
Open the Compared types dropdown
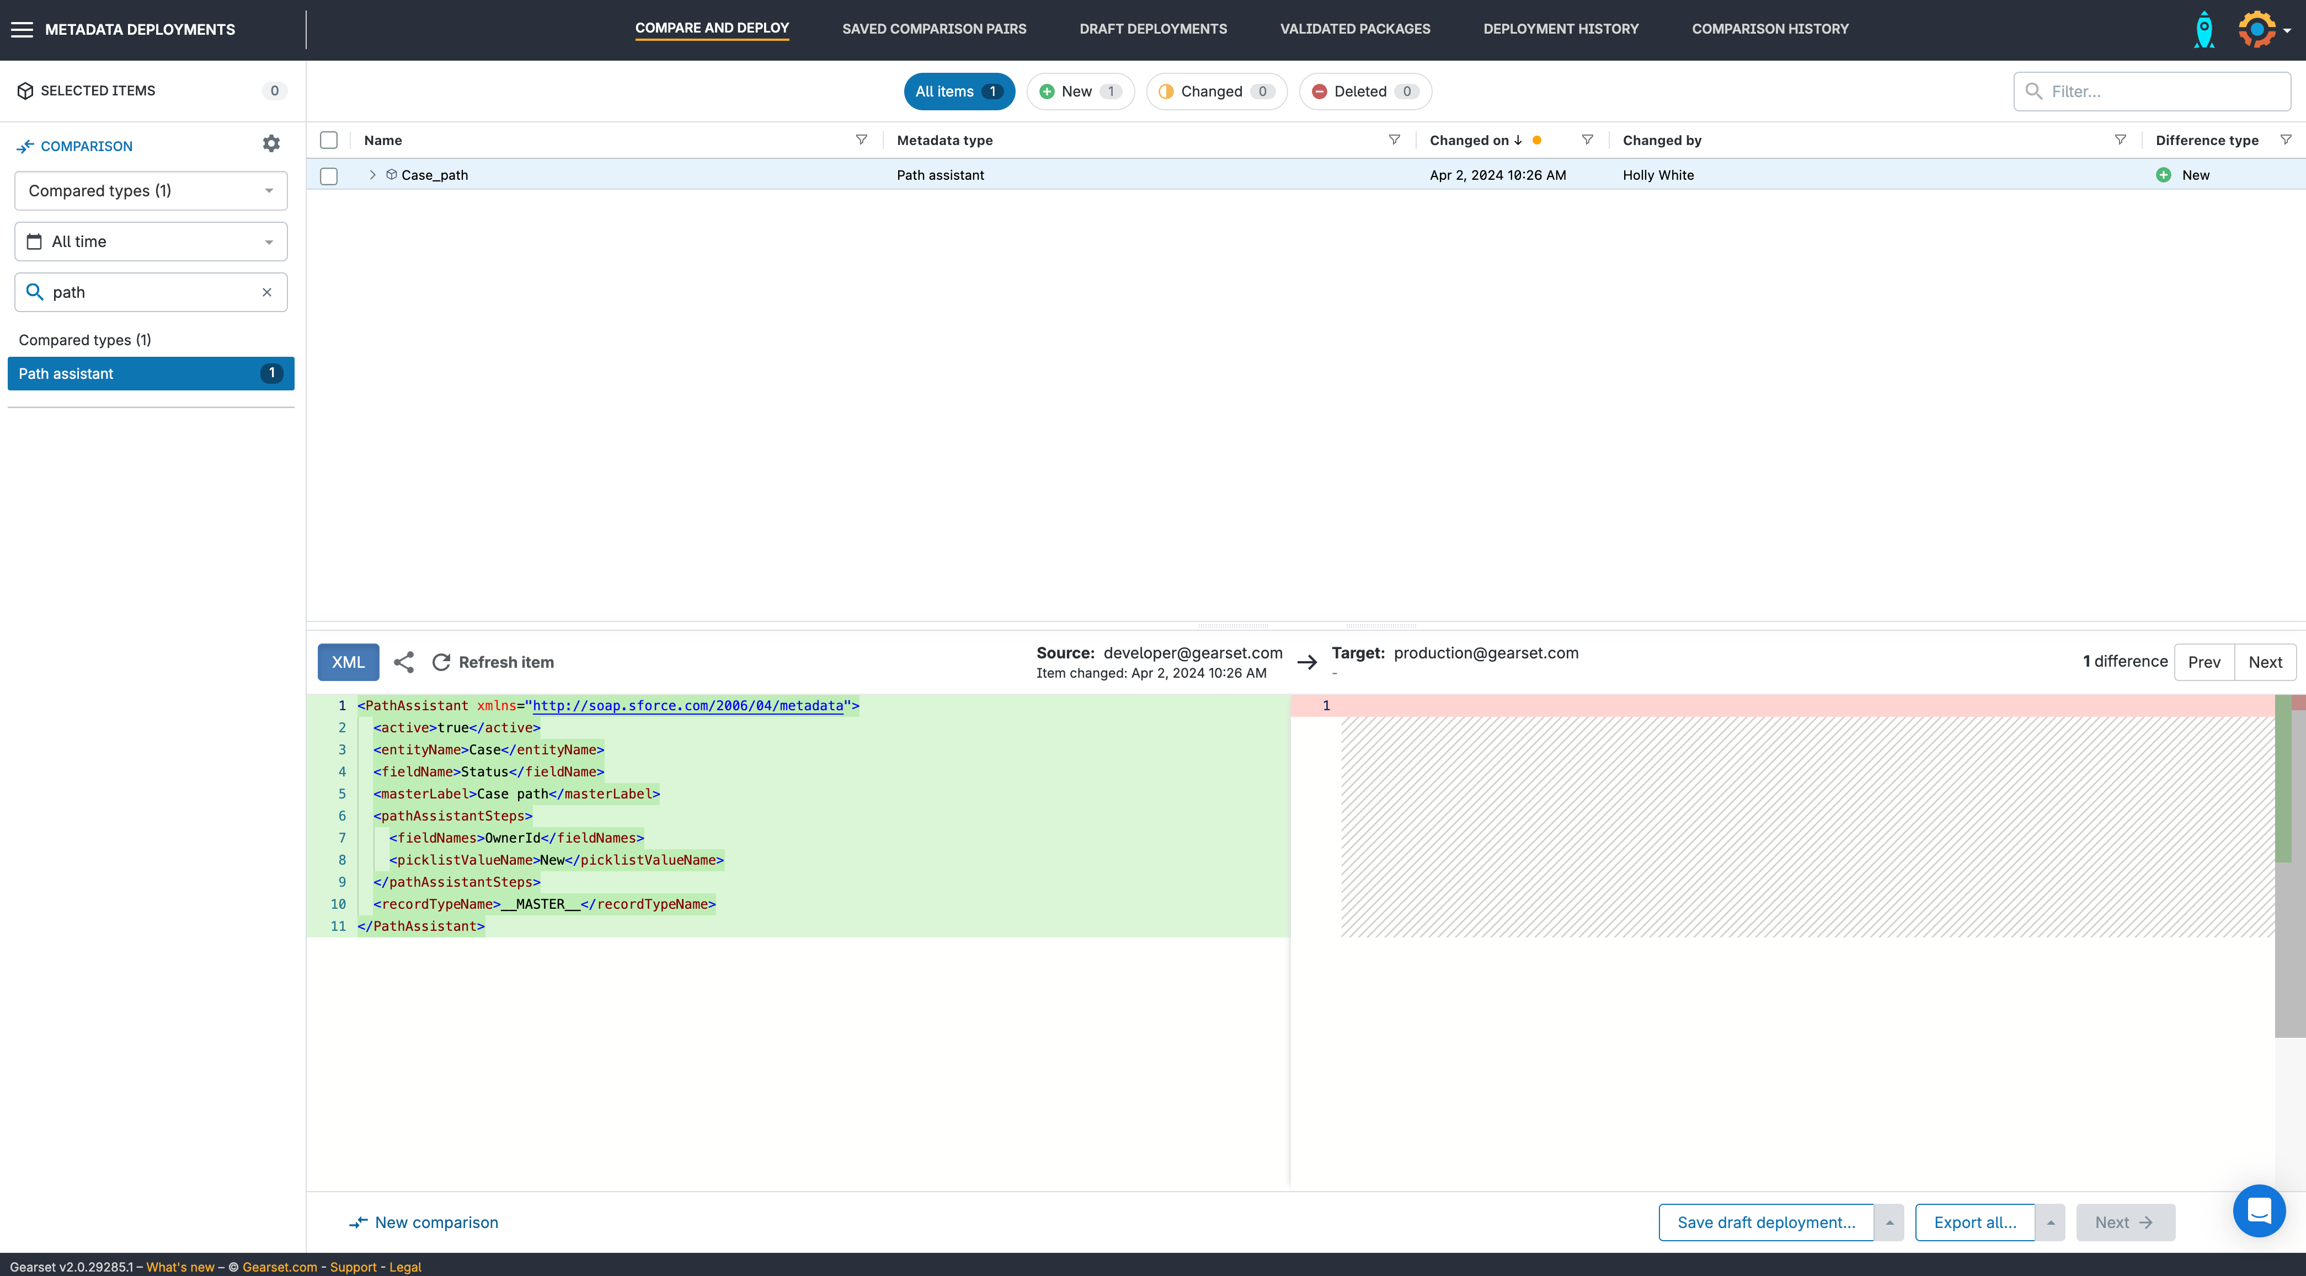point(151,191)
